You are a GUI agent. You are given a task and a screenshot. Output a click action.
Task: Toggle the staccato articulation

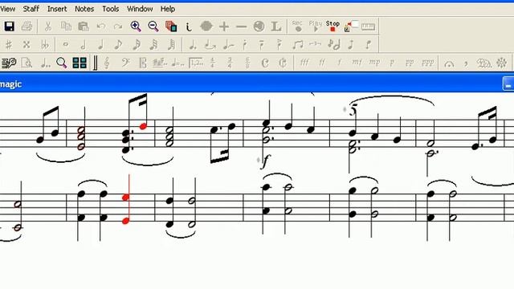tap(244, 45)
